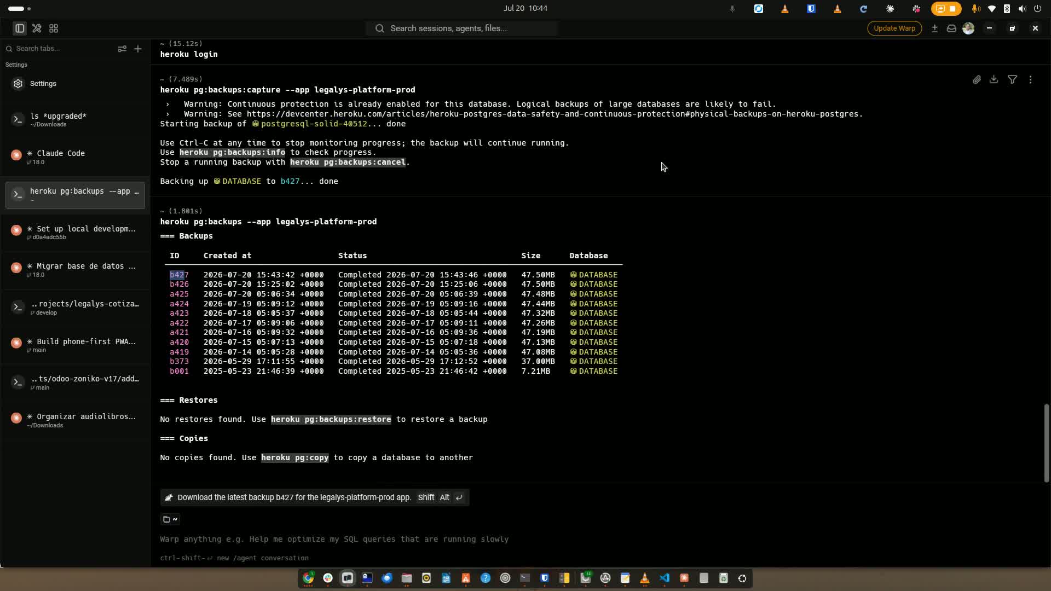Screen dimensions: 1051x591
Task: Open the grid view icon in Warp header
Action: point(54,28)
